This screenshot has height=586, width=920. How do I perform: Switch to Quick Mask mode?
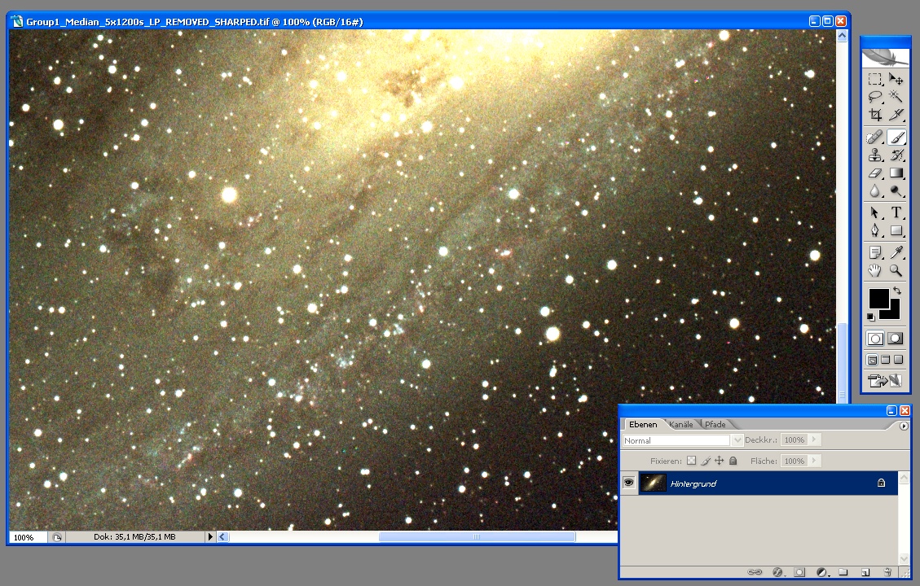pyautogui.click(x=896, y=339)
